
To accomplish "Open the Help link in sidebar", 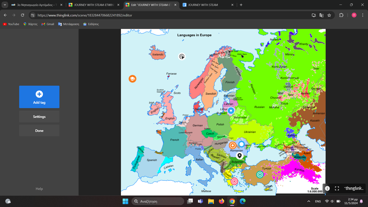I will pyautogui.click(x=39, y=189).
